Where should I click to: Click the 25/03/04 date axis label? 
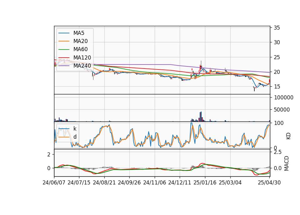pyautogui.click(x=230, y=183)
